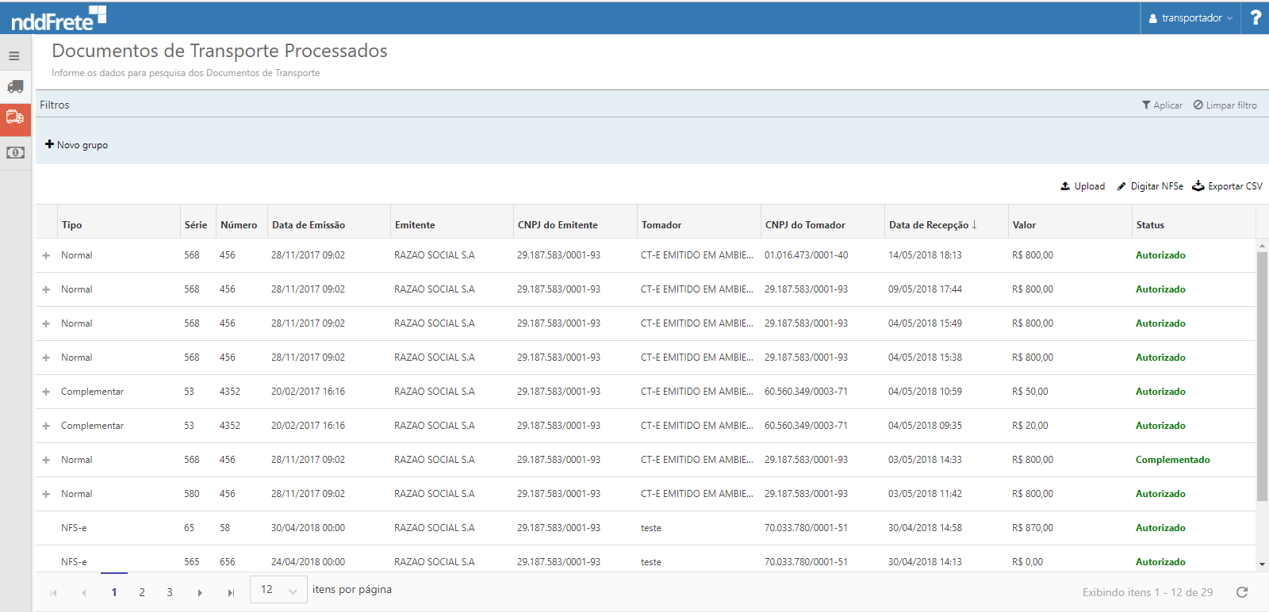Open the hamburger menu in sidebar
This screenshot has height=612, width=1269.
click(x=14, y=56)
